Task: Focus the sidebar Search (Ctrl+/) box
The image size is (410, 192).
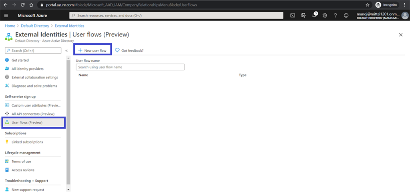Action: click(x=33, y=51)
